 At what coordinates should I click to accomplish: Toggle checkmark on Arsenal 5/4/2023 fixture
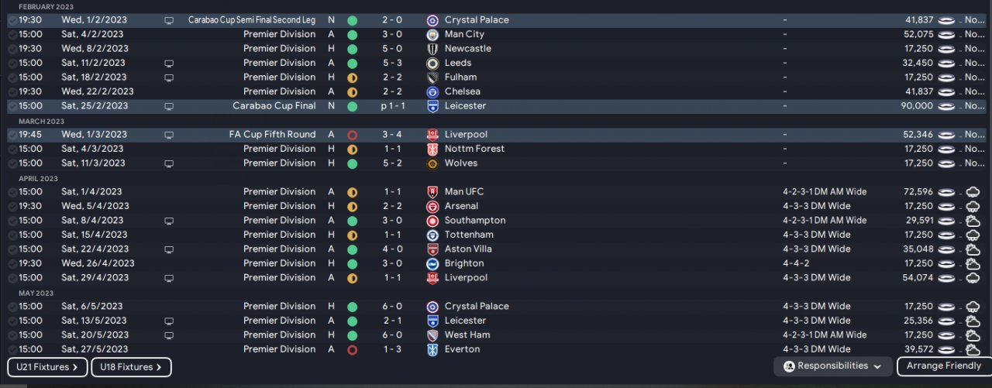click(12, 207)
